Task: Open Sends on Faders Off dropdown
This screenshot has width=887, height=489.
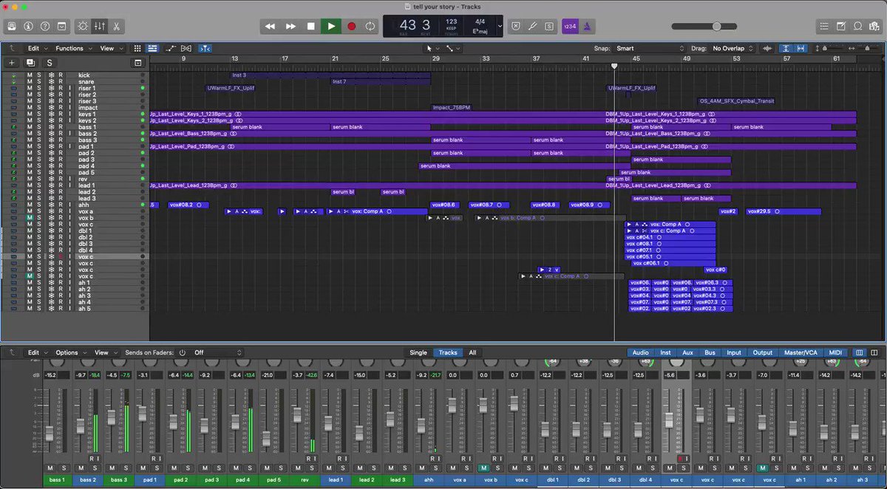Action: (x=217, y=352)
